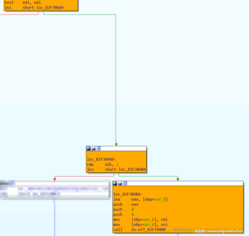Click the group nodes icon on loc_83F30AB6 node
This screenshot has width=249, height=236.
[x=125, y=183]
